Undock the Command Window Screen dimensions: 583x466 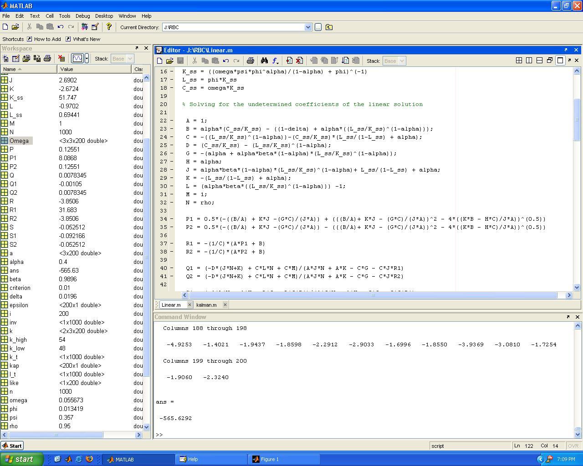click(x=568, y=317)
